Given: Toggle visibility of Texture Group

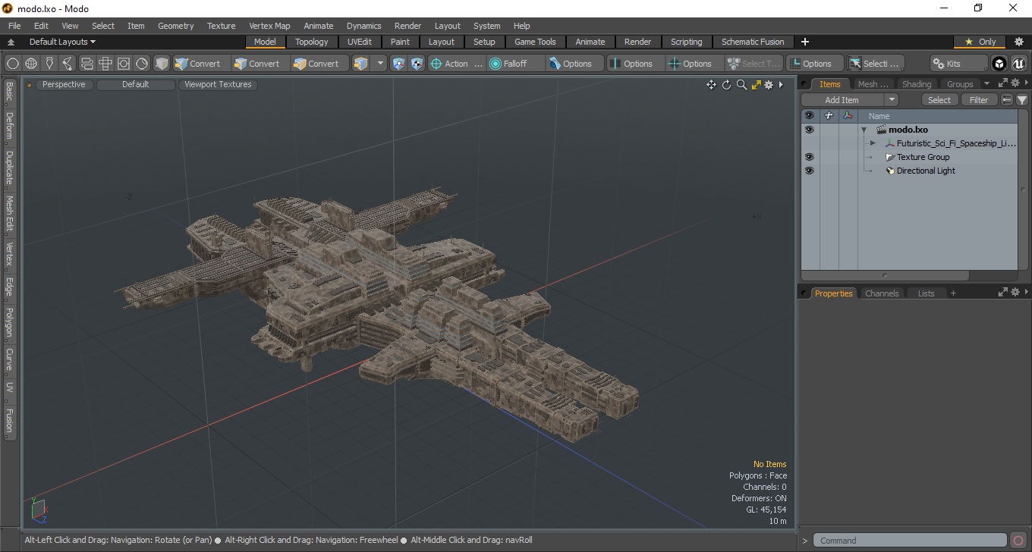Looking at the screenshot, I should point(809,157).
